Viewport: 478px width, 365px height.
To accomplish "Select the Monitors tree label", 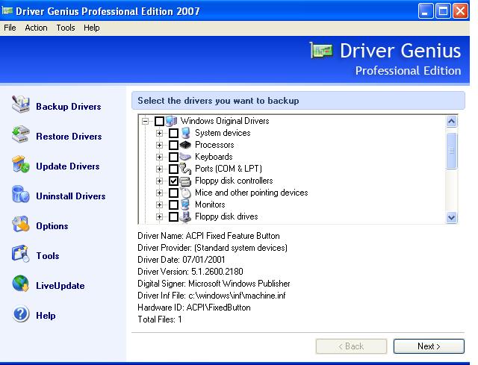I will tap(210, 205).
